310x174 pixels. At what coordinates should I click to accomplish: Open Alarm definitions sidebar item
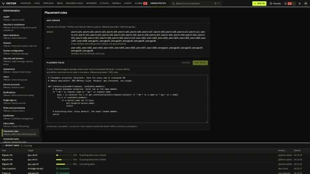(20, 37)
